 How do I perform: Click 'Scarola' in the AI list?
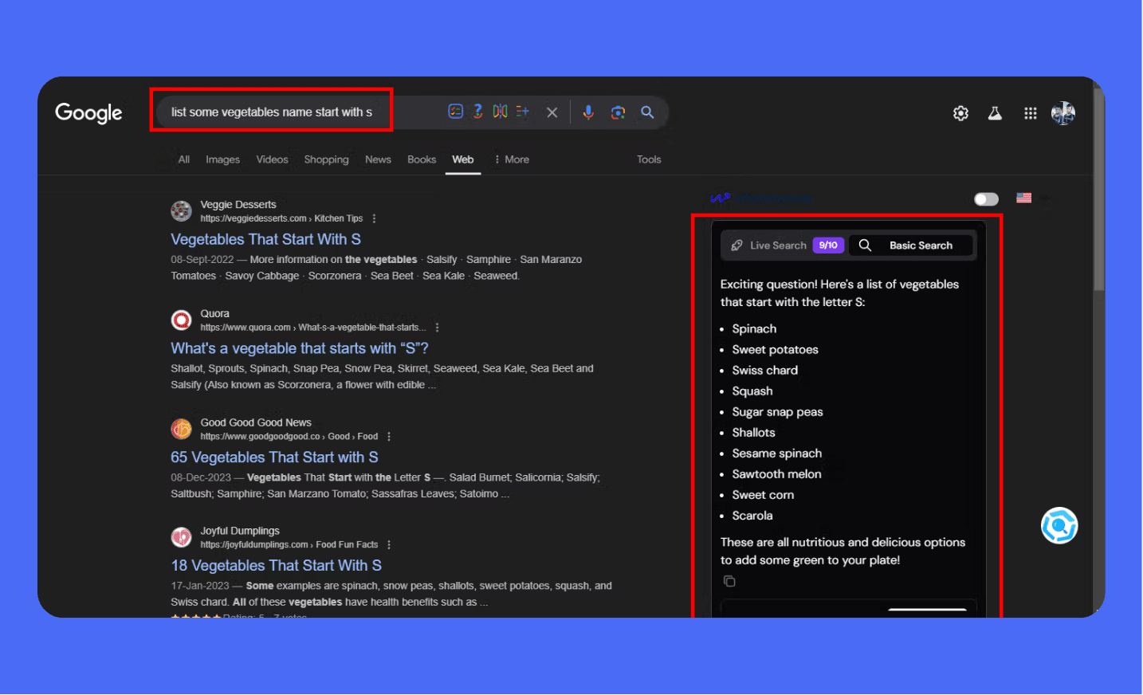pos(752,516)
